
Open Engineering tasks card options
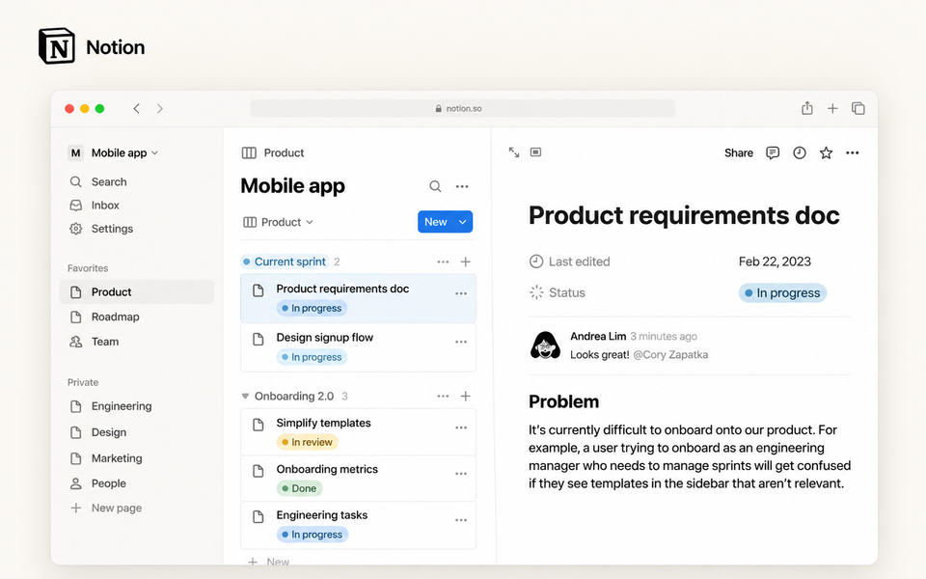tap(461, 520)
